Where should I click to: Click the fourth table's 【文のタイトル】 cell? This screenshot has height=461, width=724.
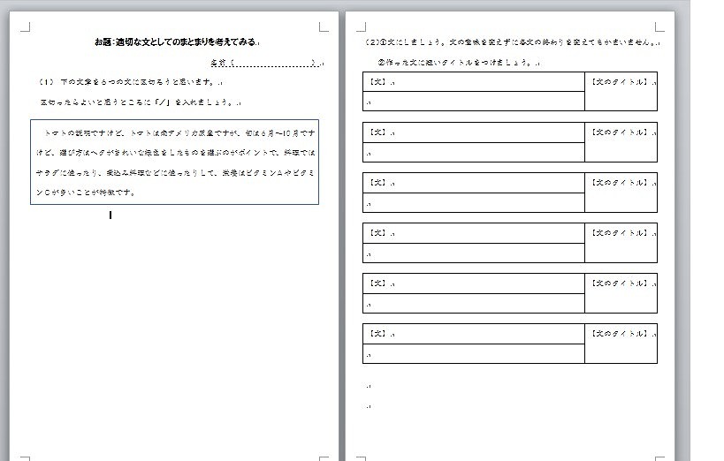[x=621, y=243]
